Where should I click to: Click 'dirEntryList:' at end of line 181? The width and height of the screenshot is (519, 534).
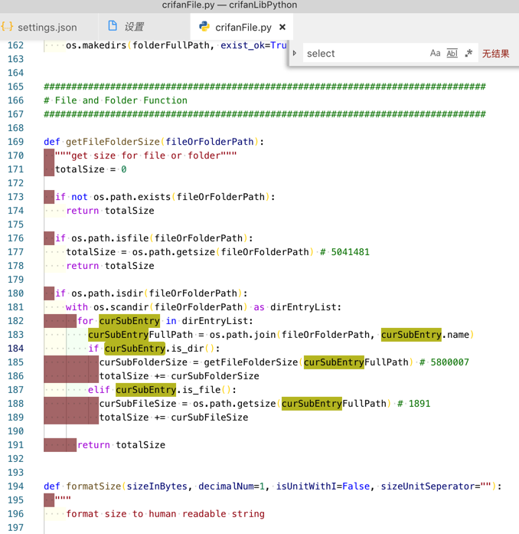(305, 307)
